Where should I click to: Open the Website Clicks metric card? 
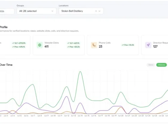(x=58, y=45)
